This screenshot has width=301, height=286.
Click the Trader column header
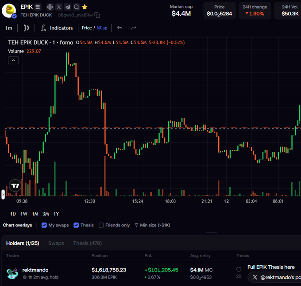tap(13, 256)
